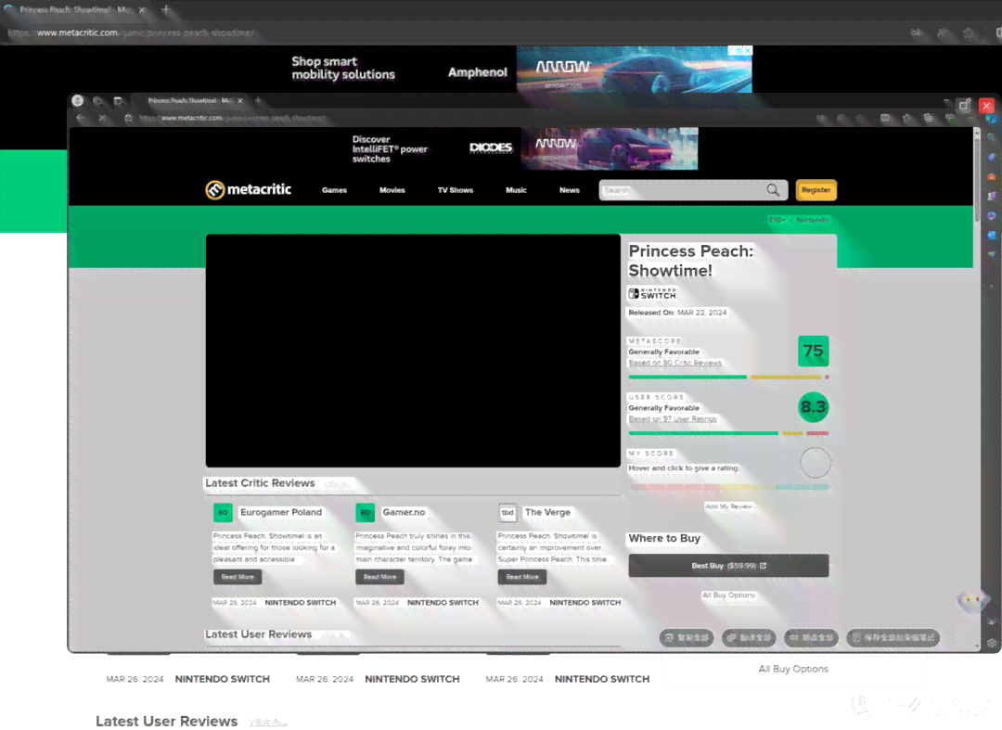Click the search icon in browser sidebar
This screenshot has width=1002, height=730.
(x=991, y=137)
